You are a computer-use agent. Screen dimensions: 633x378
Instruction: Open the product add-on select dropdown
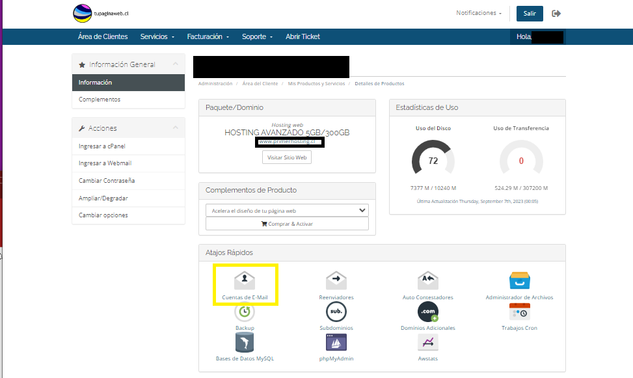(287, 210)
